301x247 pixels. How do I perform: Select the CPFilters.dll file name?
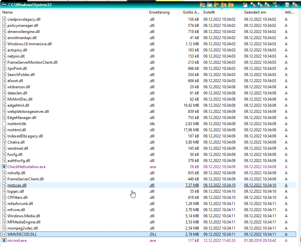[17, 198]
